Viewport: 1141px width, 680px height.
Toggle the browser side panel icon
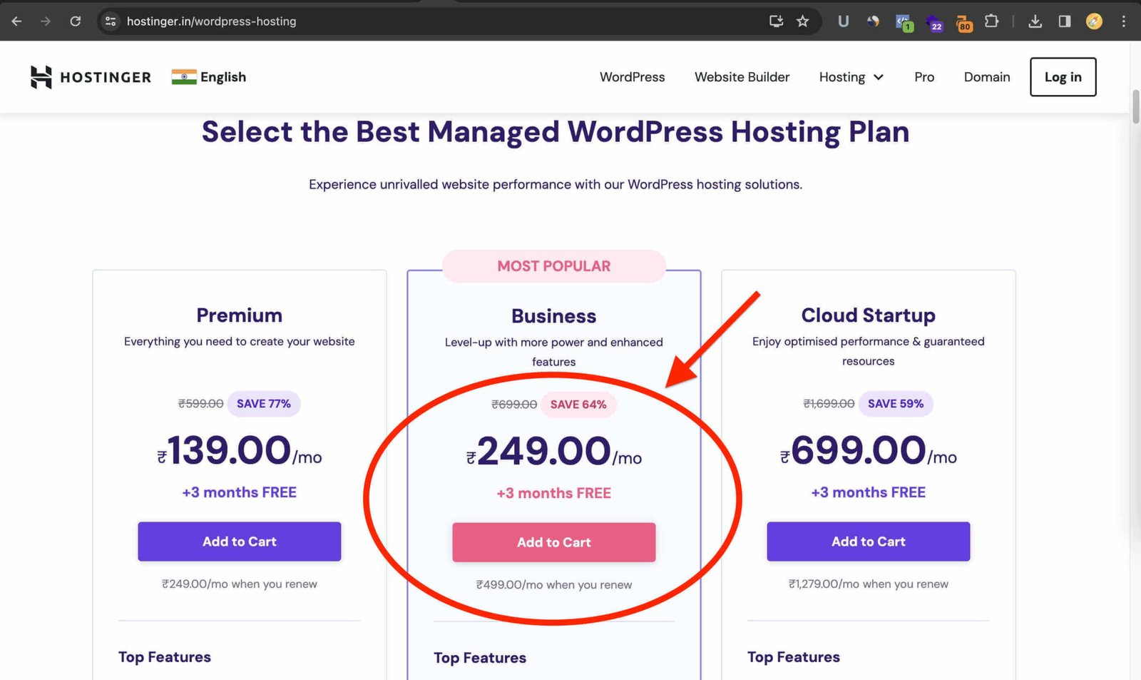[1065, 21]
